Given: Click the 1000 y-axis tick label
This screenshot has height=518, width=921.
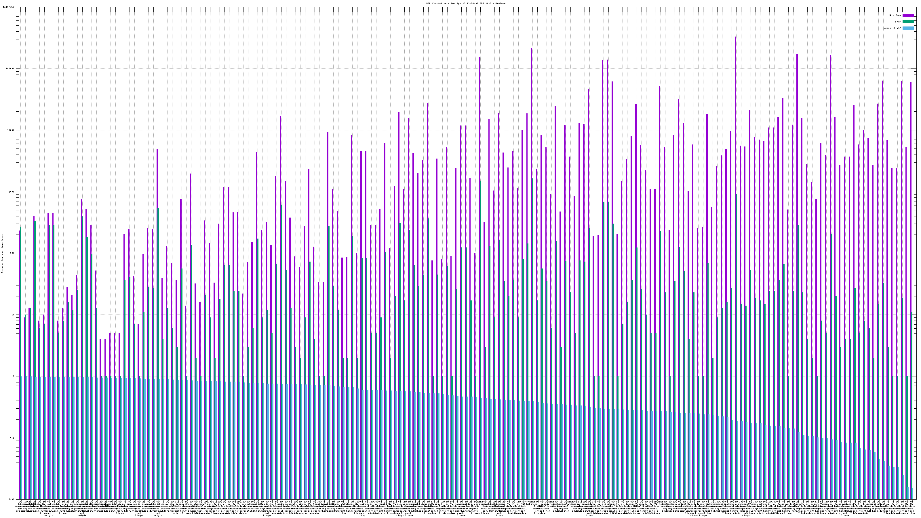Looking at the screenshot, I should point(12,192).
